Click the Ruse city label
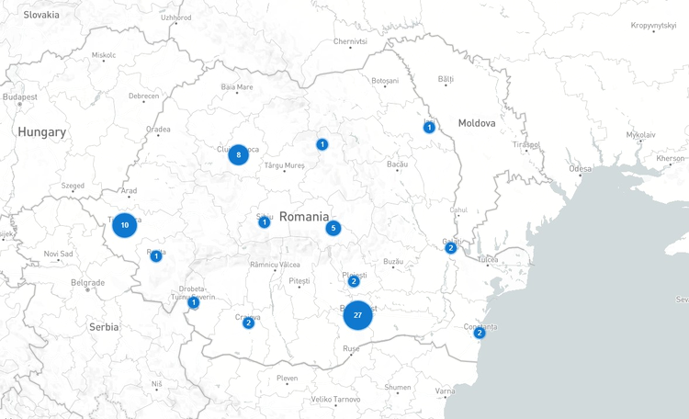This screenshot has width=689, height=419. tap(351, 348)
